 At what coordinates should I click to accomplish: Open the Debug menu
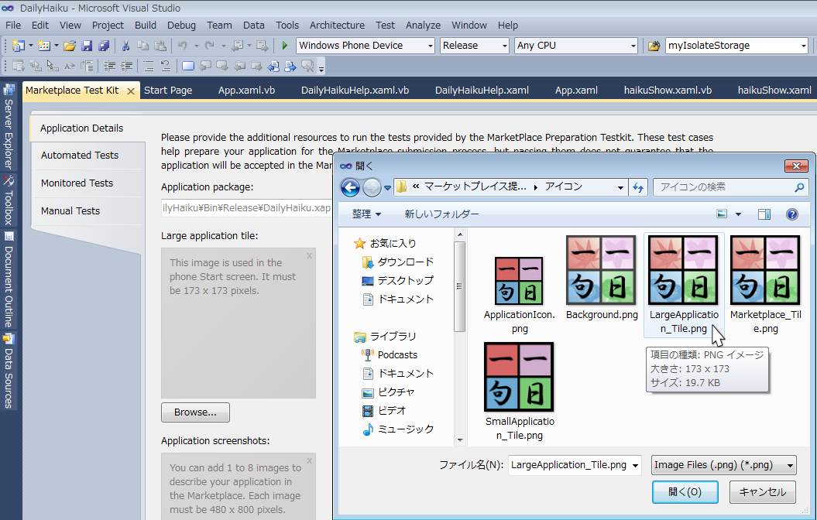(181, 25)
